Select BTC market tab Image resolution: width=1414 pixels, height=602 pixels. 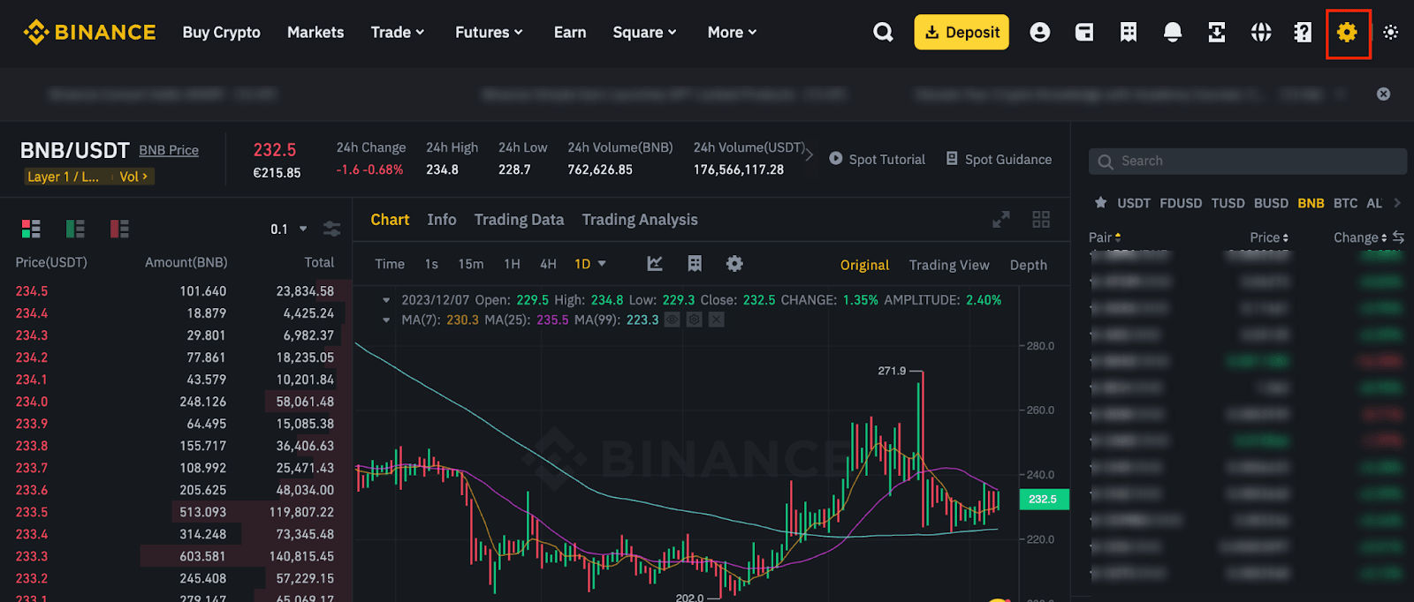(1345, 203)
